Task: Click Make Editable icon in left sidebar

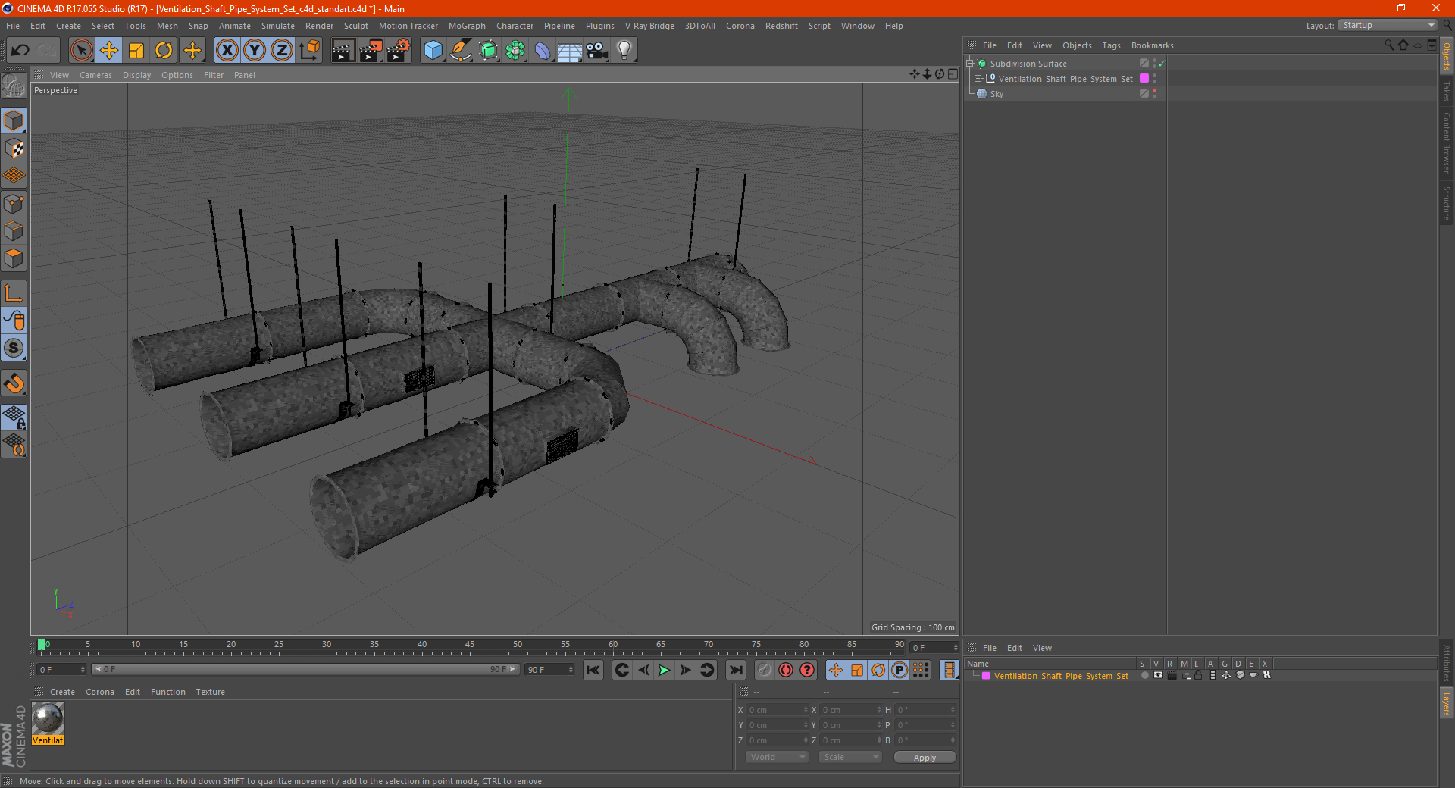Action: pyautogui.click(x=14, y=86)
